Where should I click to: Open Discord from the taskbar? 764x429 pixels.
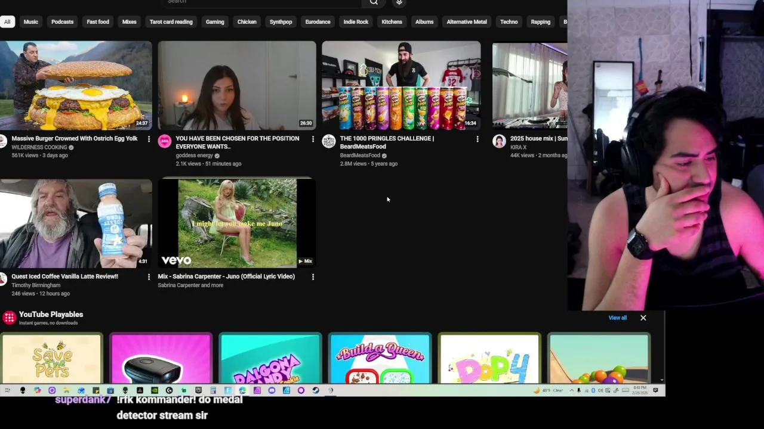click(x=272, y=390)
